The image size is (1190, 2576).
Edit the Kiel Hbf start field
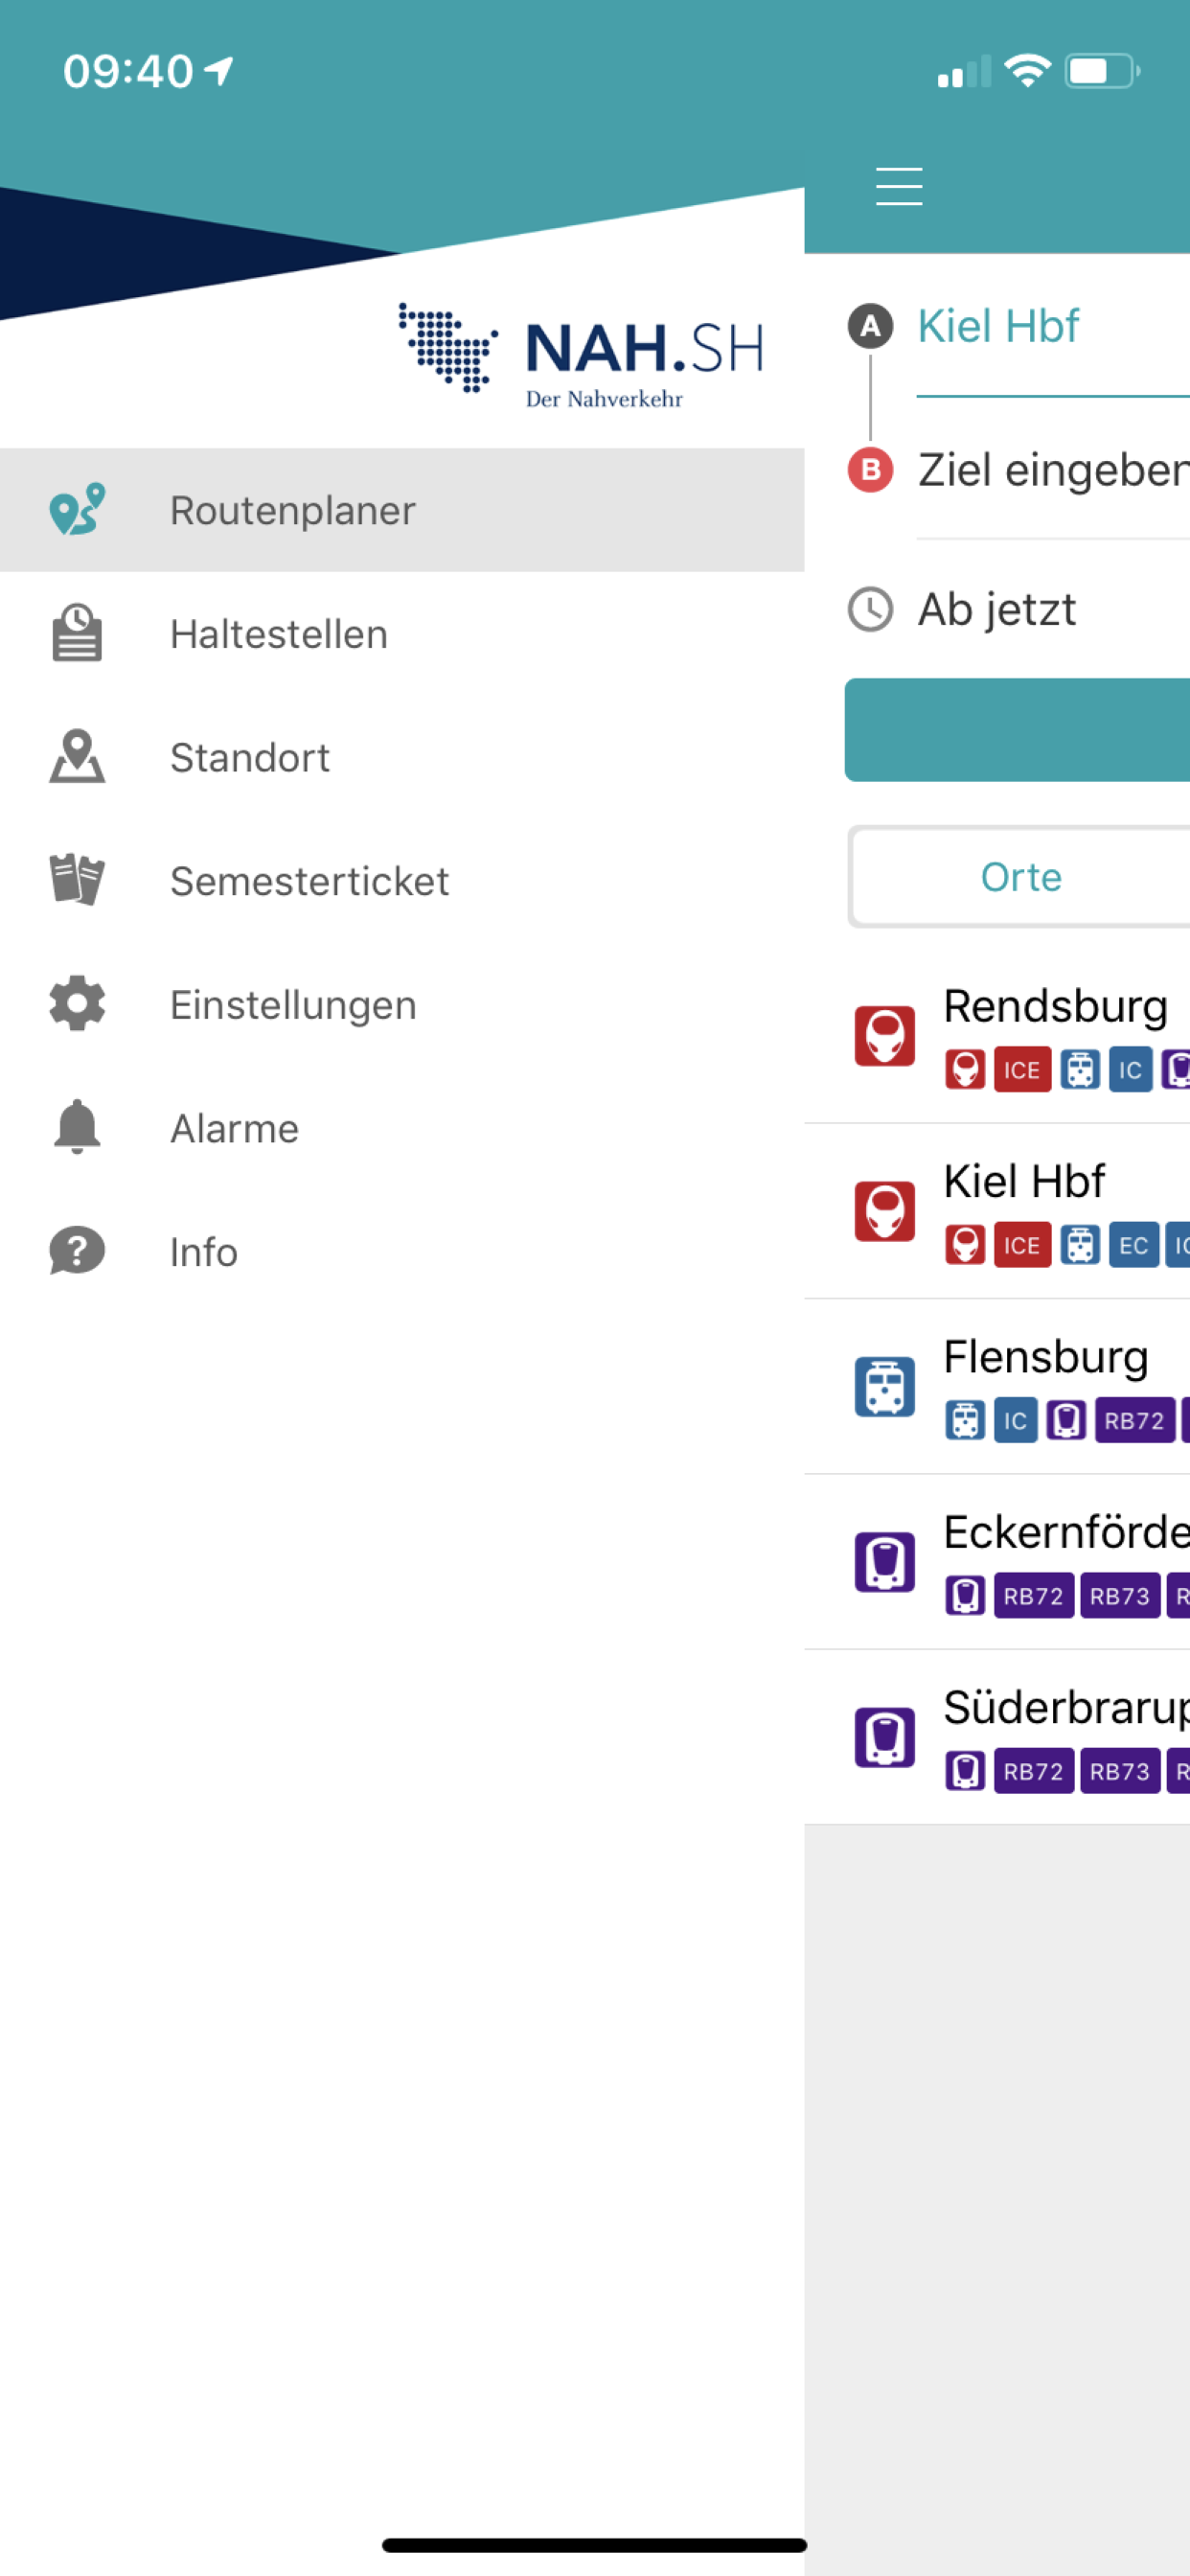click(1053, 327)
